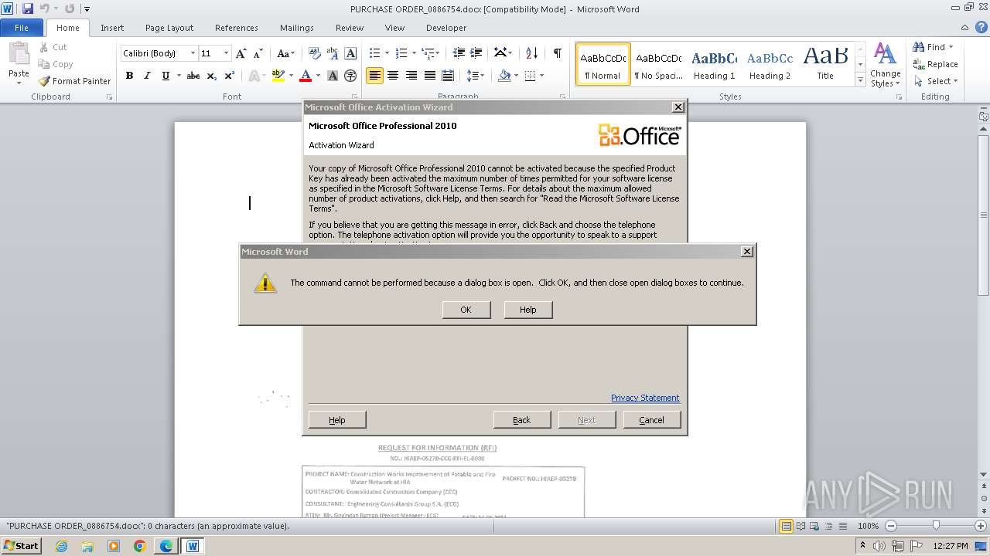The height and width of the screenshot is (556, 990).
Task: Switch to the Insert tab
Action: 112,28
